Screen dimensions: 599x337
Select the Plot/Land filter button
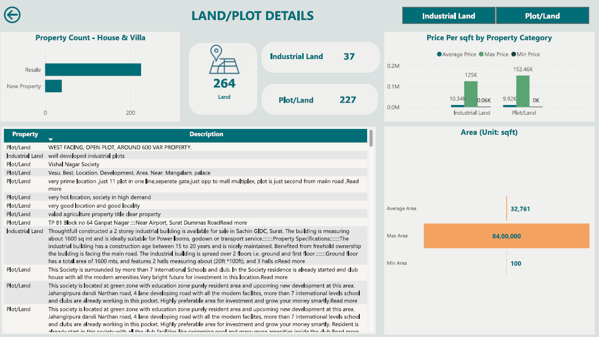coord(542,15)
